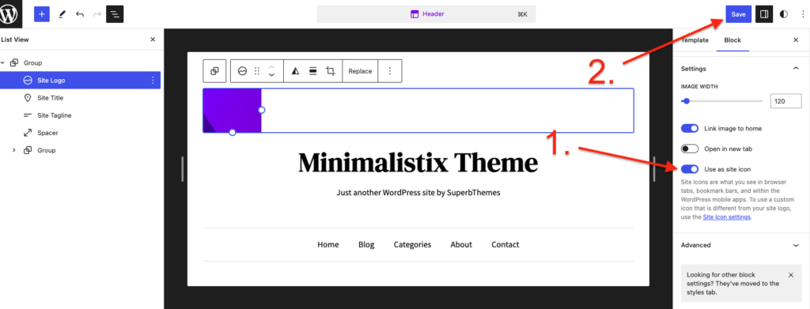The height and width of the screenshot is (309, 810).
Task: Apply duotone filter from block toolbar
Action: 295,71
